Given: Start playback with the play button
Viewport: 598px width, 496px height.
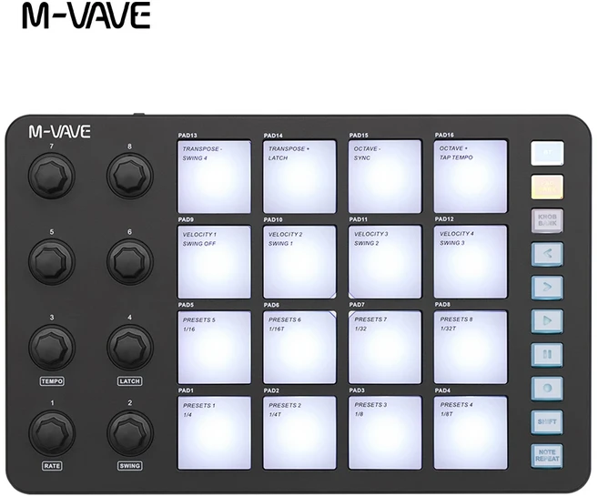Looking at the screenshot, I should pyautogui.click(x=547, y=321).
